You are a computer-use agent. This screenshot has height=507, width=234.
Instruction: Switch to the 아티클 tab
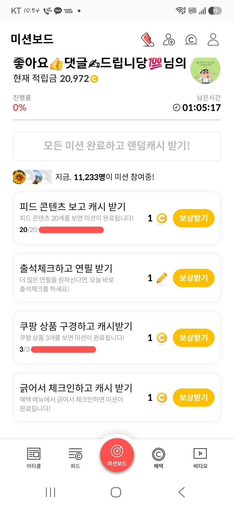click(x=34, y=458)
